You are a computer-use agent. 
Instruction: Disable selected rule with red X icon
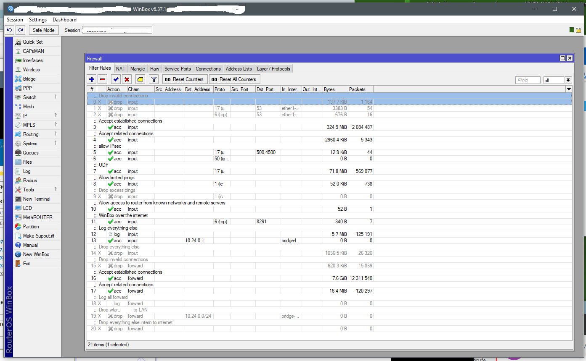pyautogui.click(x=127, y=79)
